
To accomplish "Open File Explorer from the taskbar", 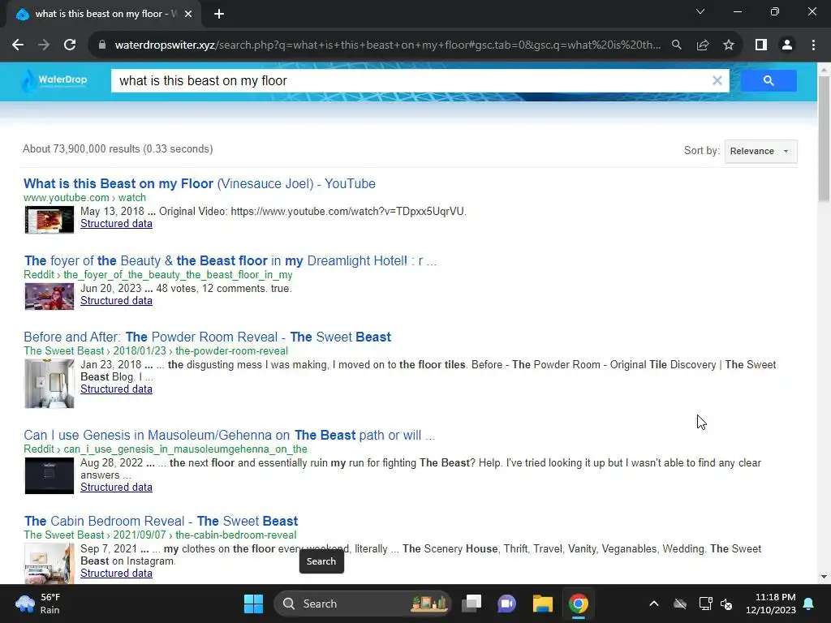I will pyautogui.click(x=543, y=604).
